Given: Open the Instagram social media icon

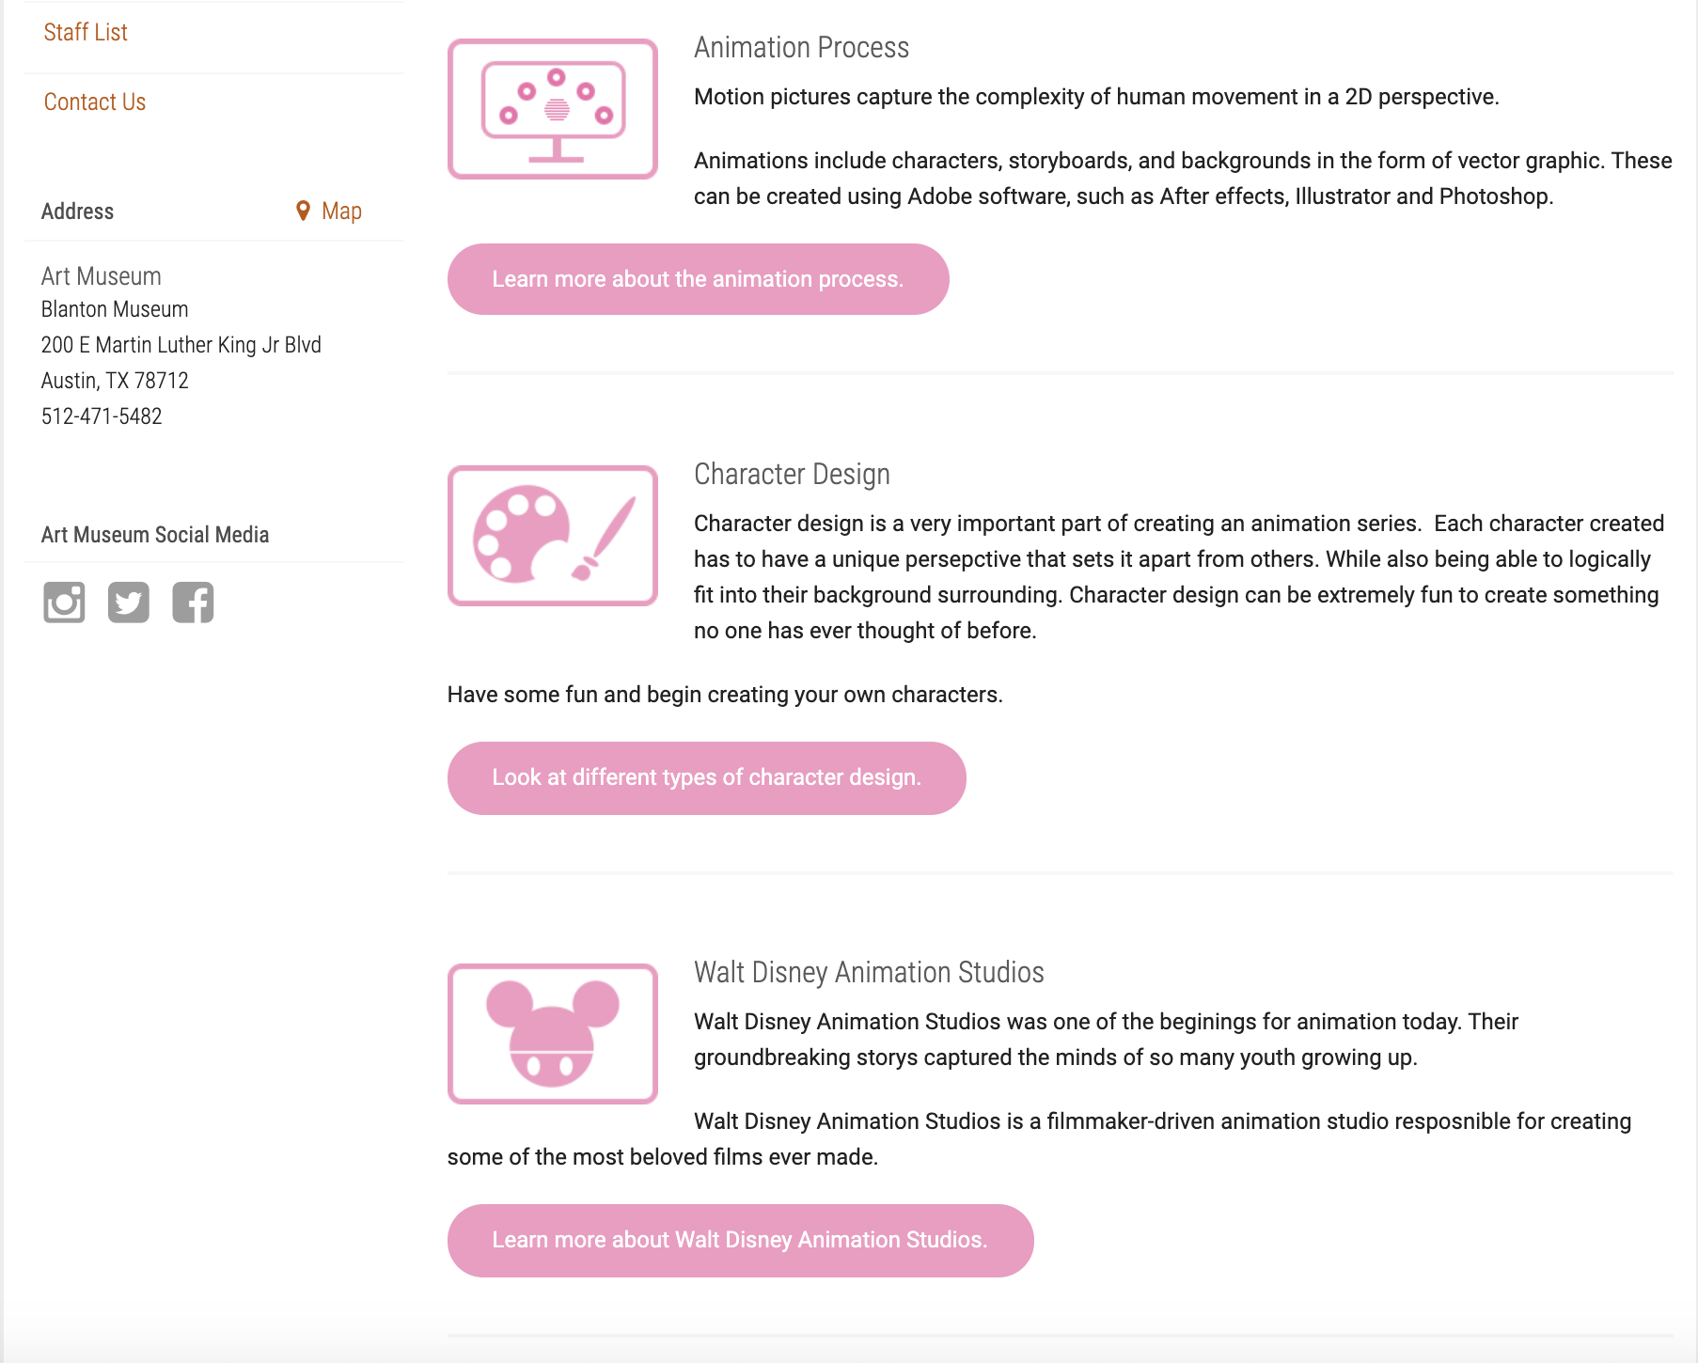Looking at the screenshot, I should coord(64,603).
